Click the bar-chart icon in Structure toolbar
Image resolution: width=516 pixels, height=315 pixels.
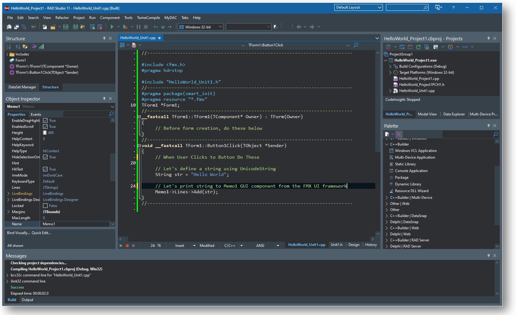point(41,46)
